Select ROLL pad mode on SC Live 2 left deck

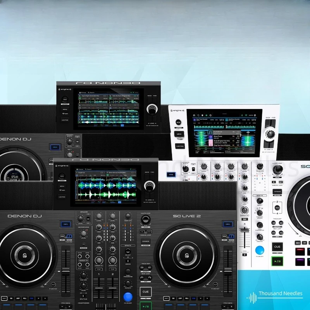(24, 298)
